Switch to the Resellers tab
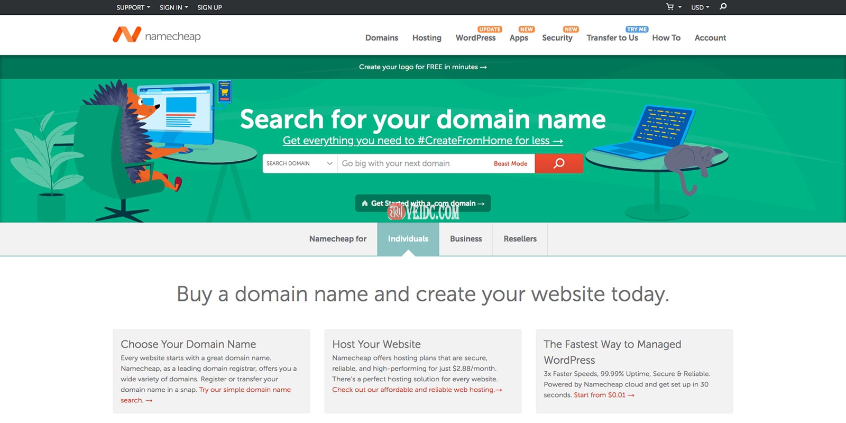846x423 pixels. pyautogui.click(x=520, y=239)
